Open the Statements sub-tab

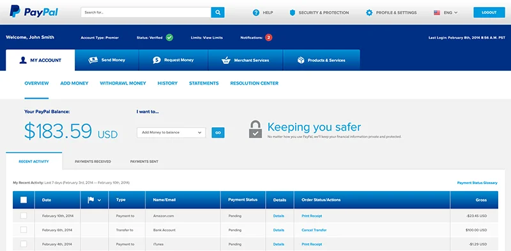coord(204,83)
